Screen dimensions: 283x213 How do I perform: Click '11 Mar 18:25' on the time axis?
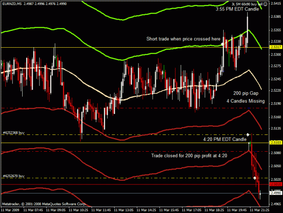214,210
